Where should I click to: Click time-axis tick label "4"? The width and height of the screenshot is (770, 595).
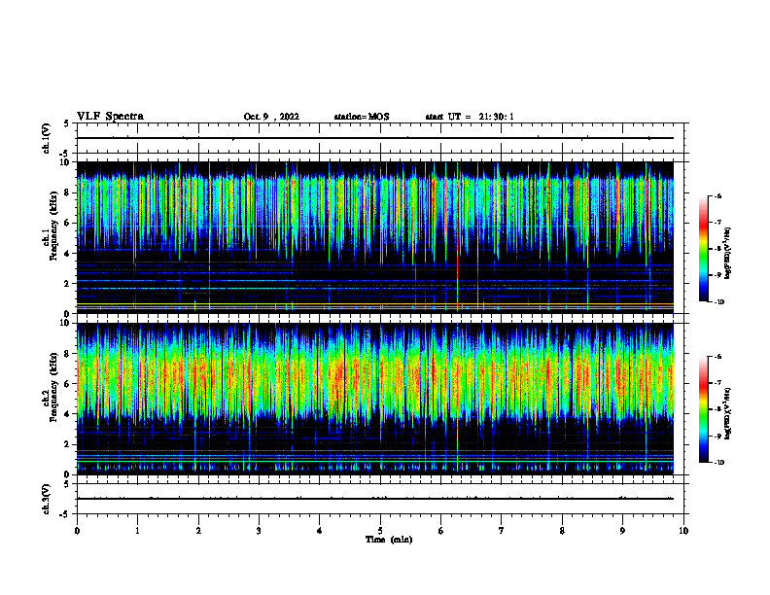(320, 531)
